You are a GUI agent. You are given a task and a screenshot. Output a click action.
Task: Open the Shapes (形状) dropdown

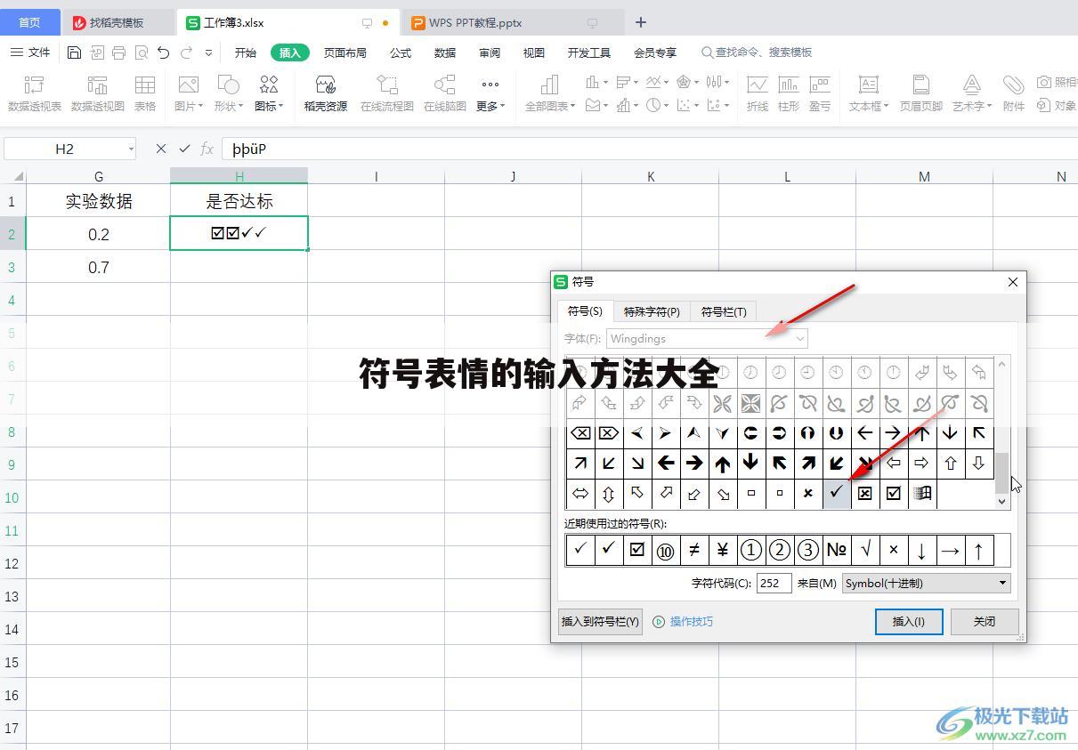point(229,106)
